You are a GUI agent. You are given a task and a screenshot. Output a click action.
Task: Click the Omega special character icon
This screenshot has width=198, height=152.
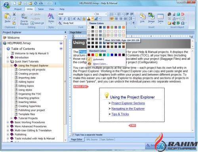[x=183, y=23]
